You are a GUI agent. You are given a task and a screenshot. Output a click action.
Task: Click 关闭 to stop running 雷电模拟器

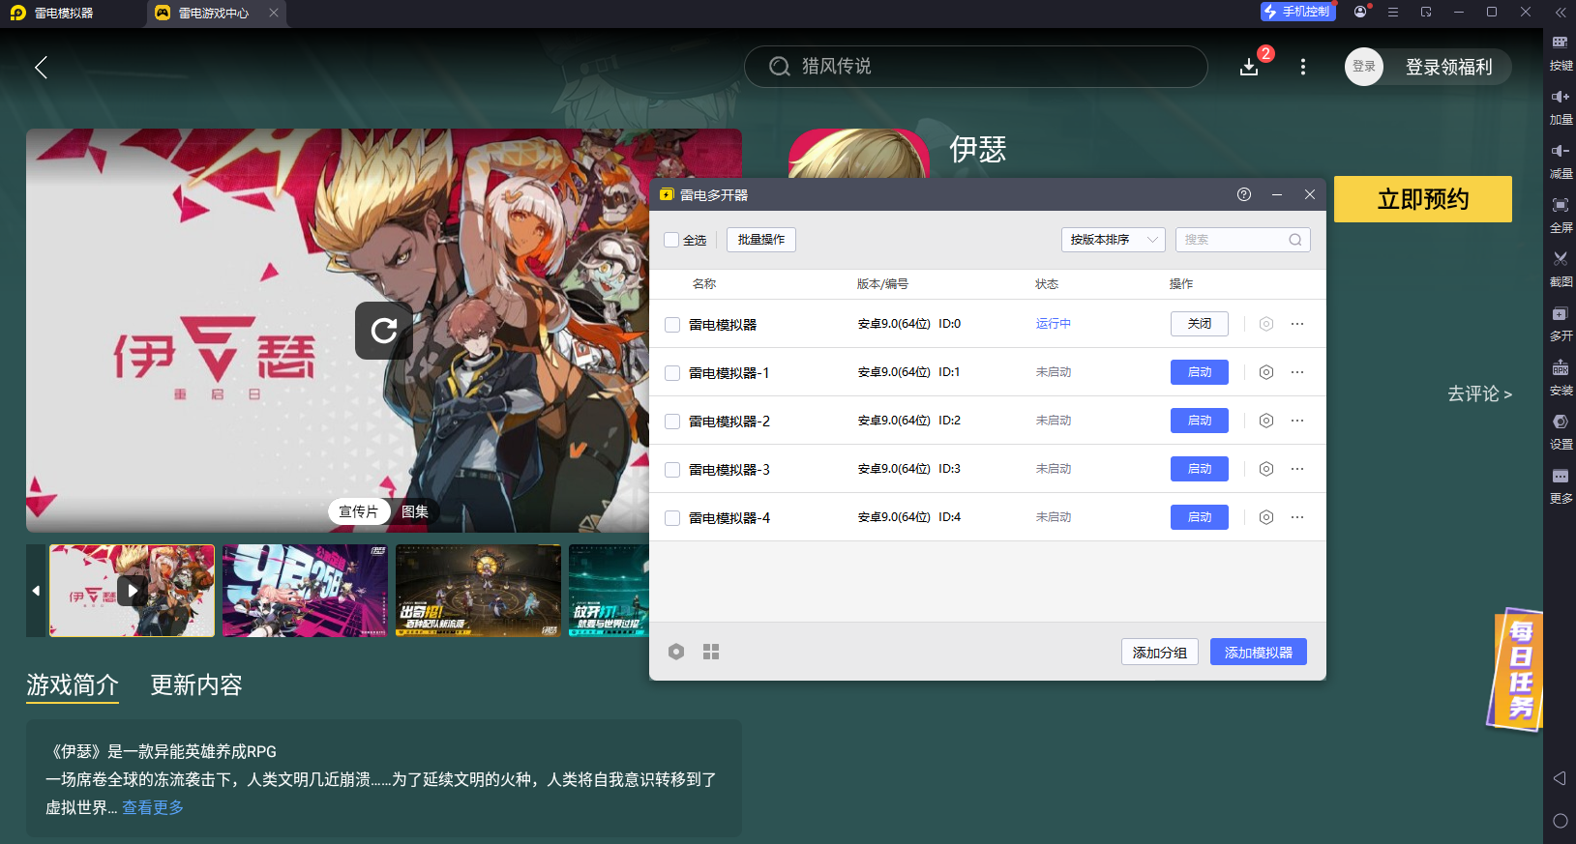point(1200,324)
